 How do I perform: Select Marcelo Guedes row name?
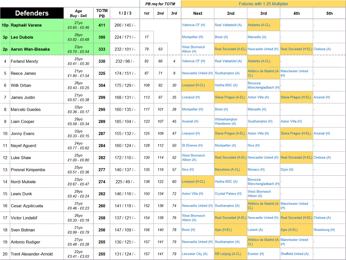[26, 110]
